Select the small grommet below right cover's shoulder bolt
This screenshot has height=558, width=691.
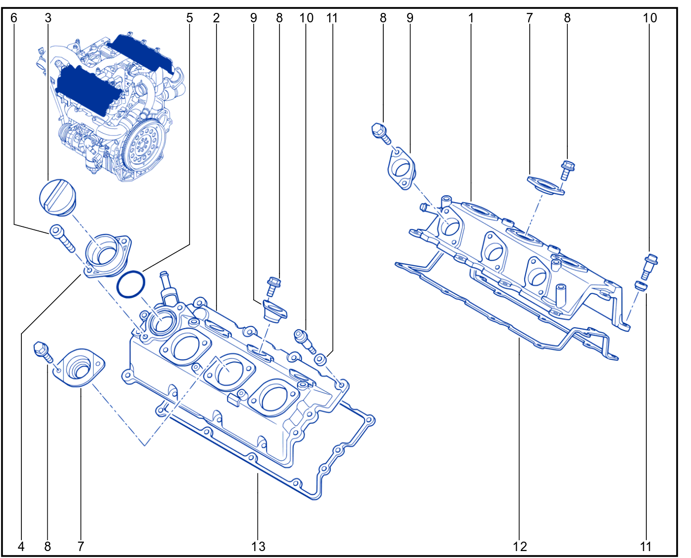tap(641, 286)
